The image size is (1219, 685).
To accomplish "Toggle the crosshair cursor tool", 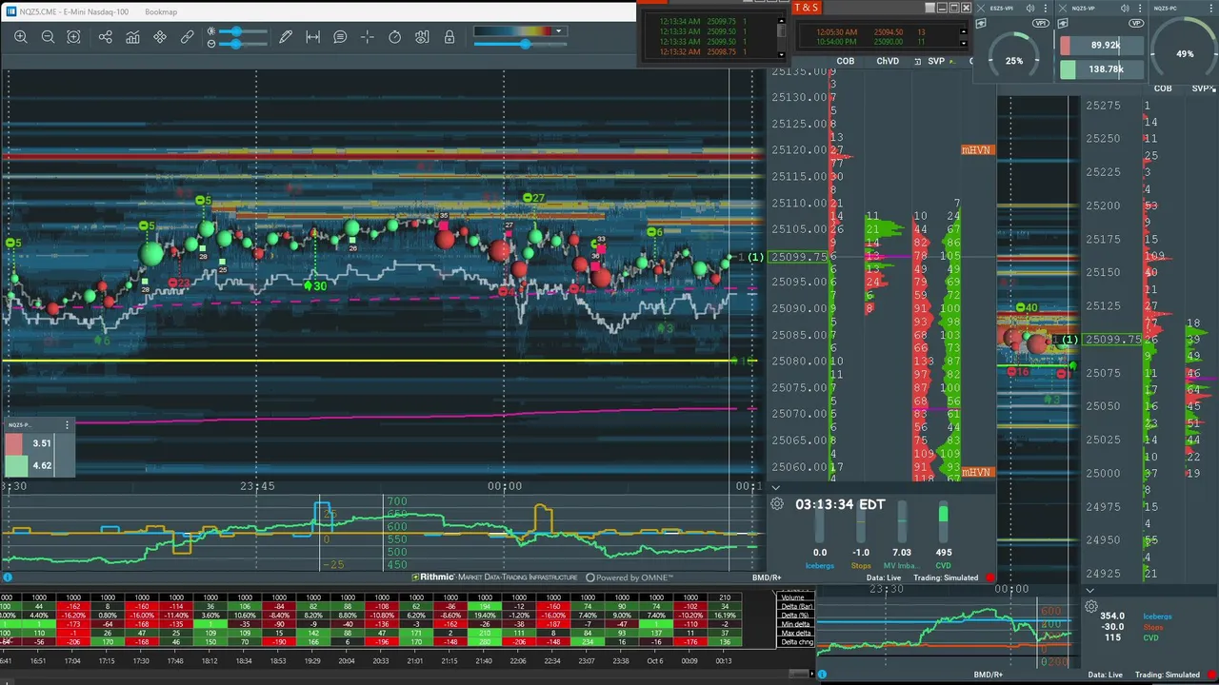I will point(368,37).
